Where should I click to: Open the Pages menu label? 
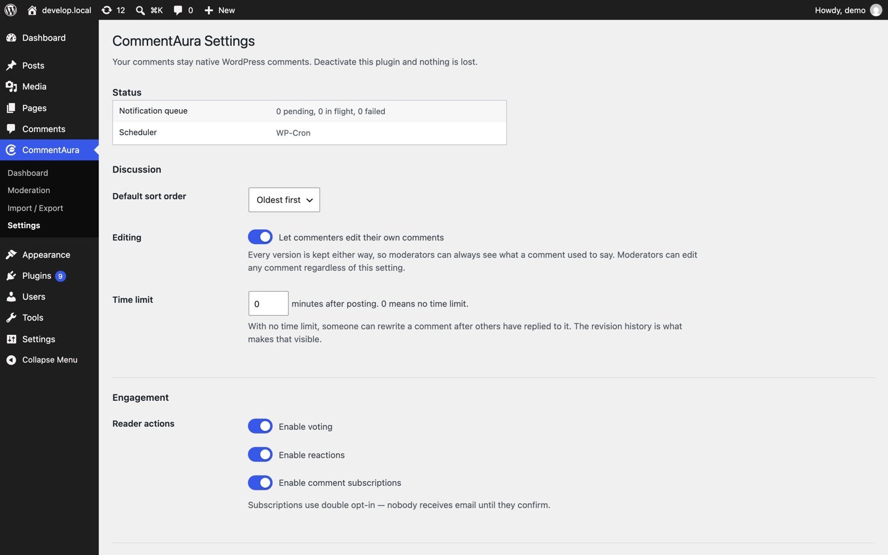pos(35,108)
